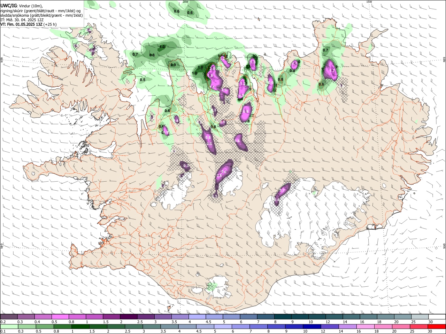Select the darkest green 1 mm rain legend swatch
The image size is (446, 334).
click(80, 326)
